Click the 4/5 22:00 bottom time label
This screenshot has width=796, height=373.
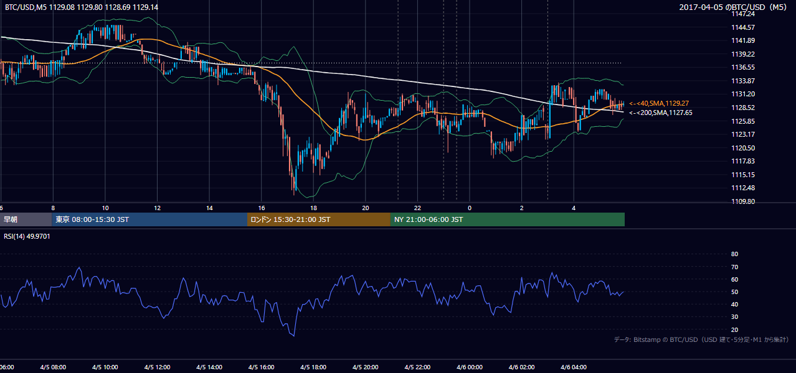tap(419, 367)
